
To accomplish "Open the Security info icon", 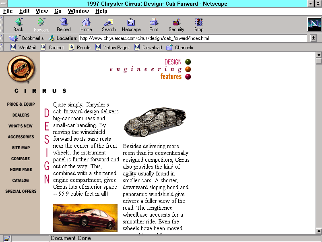I will [x=176, y=25].
